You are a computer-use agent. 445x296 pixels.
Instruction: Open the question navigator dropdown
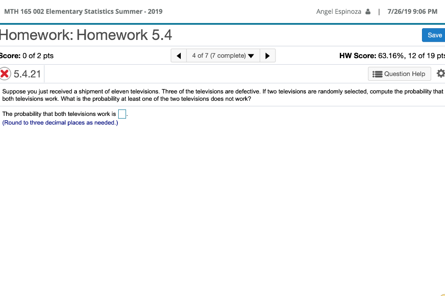click(x=223, y=55)
